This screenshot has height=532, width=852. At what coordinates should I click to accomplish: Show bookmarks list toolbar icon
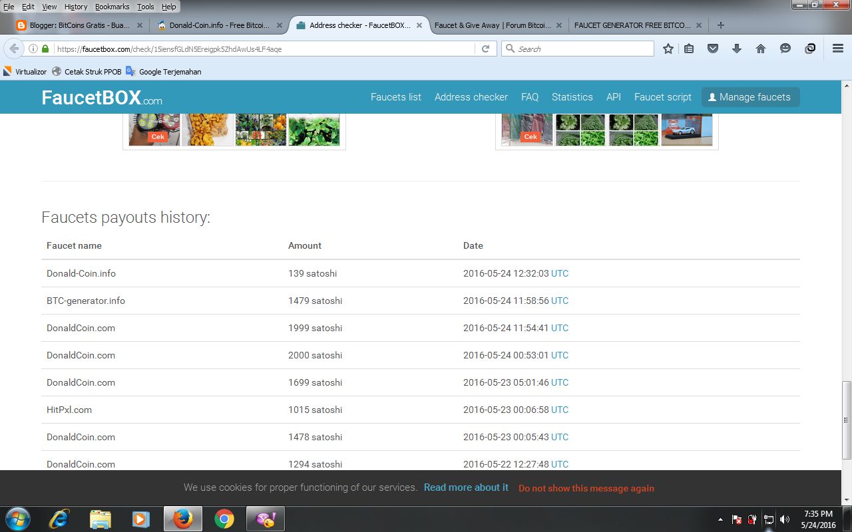click(689, 49)
